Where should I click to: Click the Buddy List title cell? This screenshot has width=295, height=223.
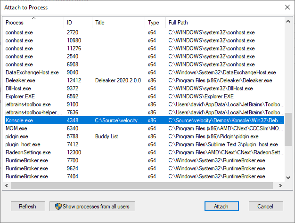click(x=107, y=136)
